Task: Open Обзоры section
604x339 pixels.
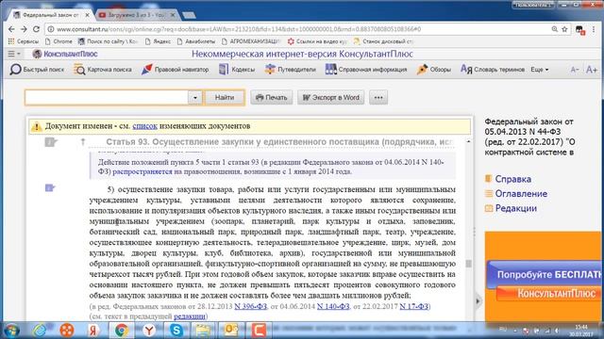Action: [x=434, y=70]
